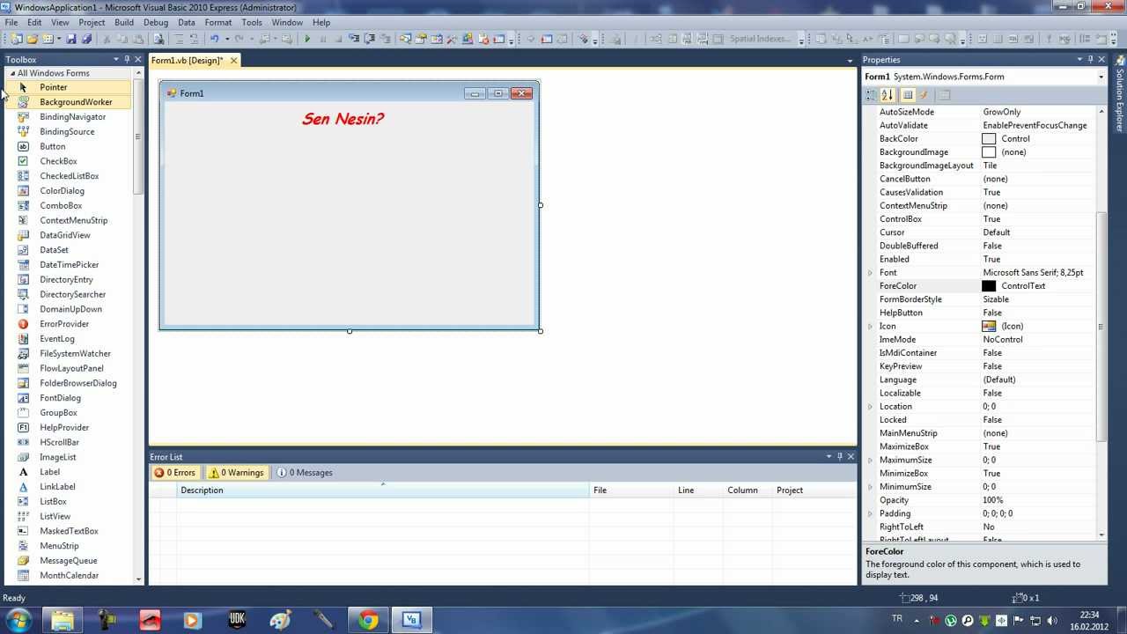Click the New Project toolbar icon

click(x=17, y=39)
